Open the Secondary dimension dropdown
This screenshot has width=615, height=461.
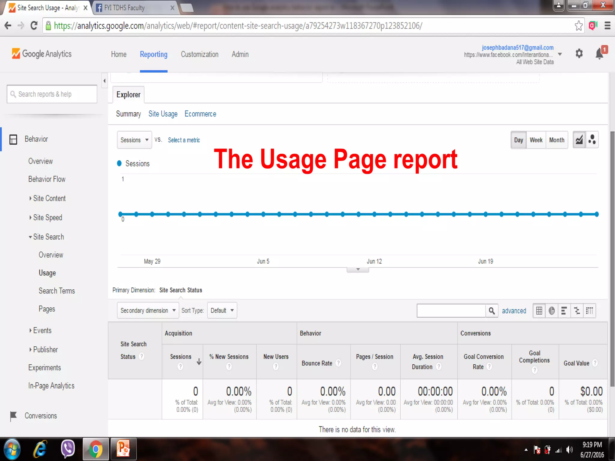coord(148,310)
